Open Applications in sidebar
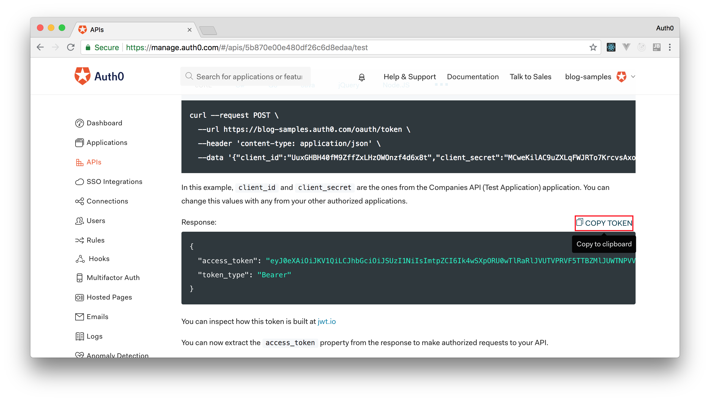The width and height of the screenshot is (710, 401). pyautogui.click(x=107, y=142)
